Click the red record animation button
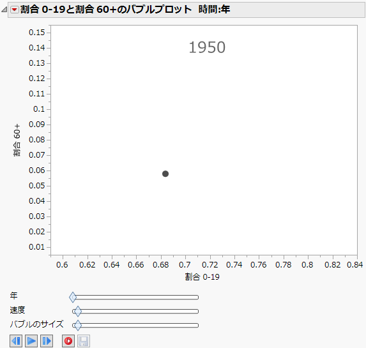This screenshot has height=348, width=366. click(68, 341)
